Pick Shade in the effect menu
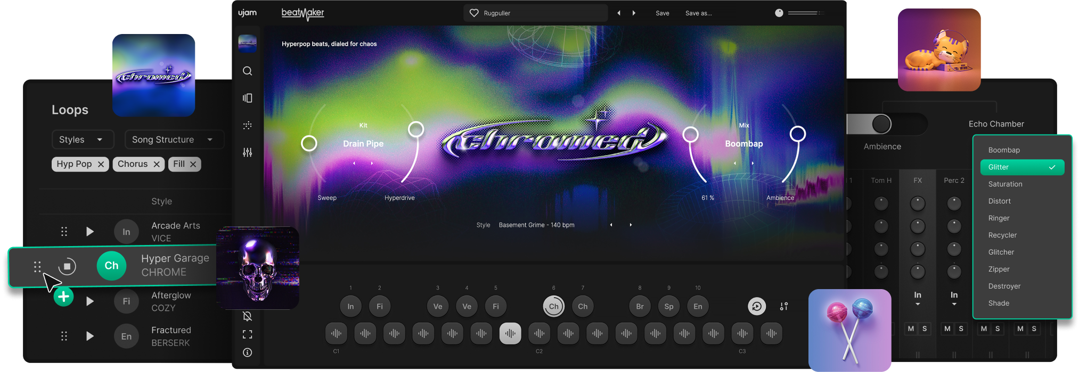This screenshot has width=1079, height=372. pyautogui.click(x=1023, y=303)
